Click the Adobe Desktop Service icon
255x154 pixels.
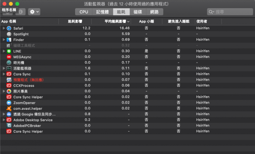[x=9, y=120]
